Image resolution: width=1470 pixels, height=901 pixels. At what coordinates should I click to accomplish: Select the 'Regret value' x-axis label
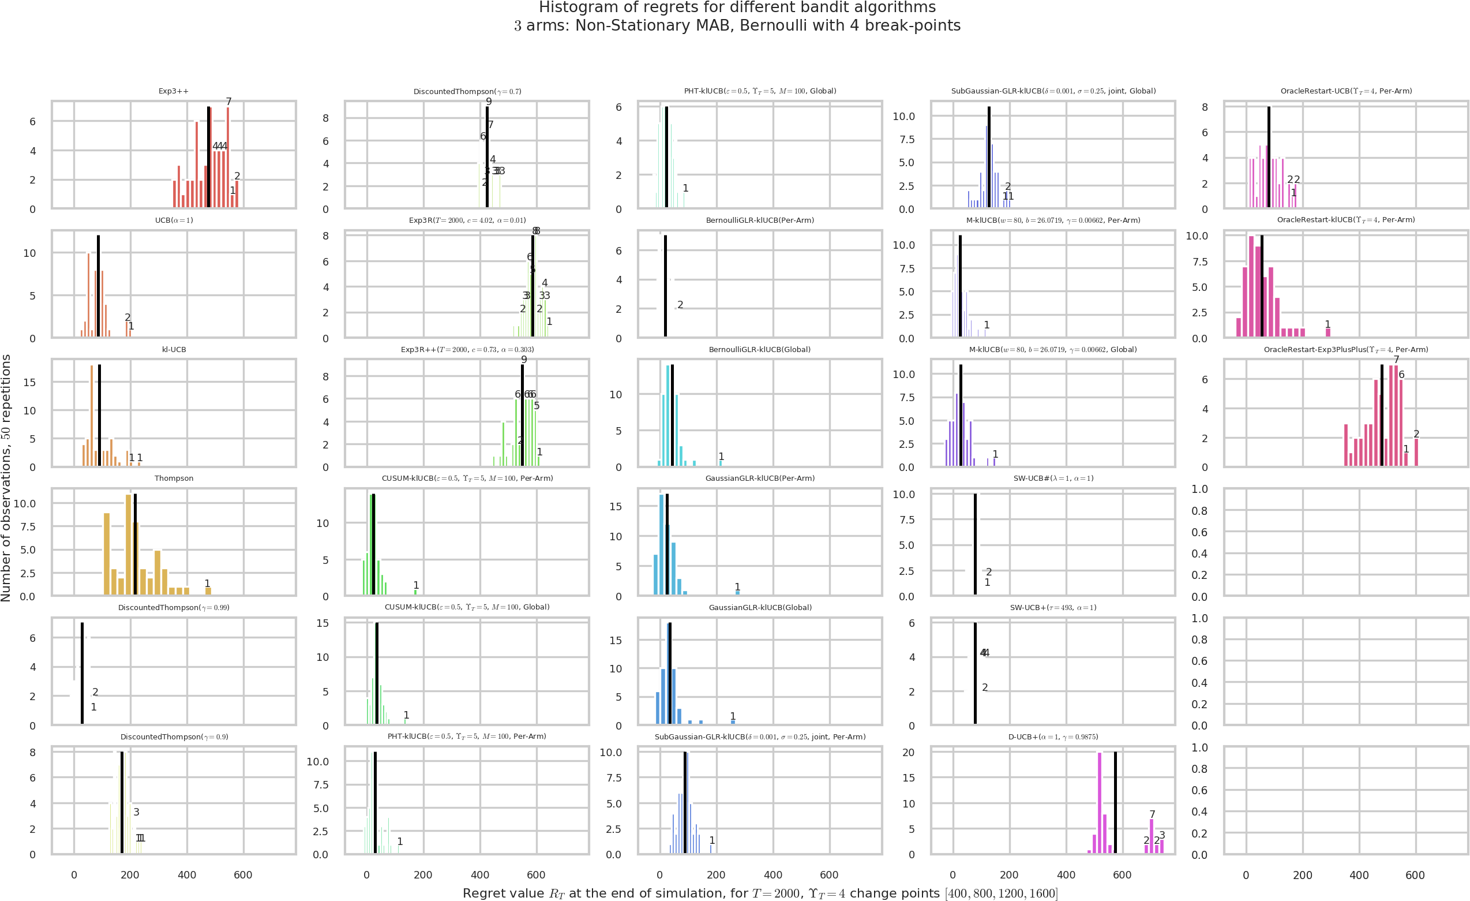760,893
